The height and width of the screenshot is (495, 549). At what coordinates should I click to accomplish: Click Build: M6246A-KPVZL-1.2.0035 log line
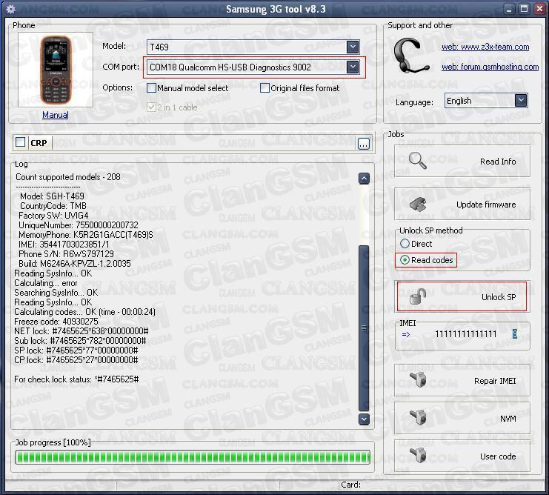pyautogui.click(x=75, y=264)
